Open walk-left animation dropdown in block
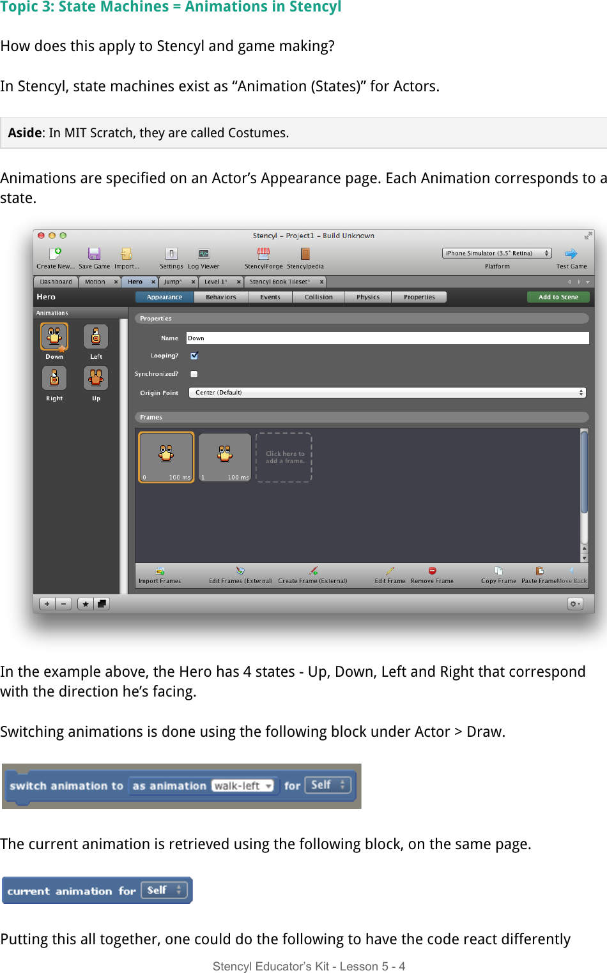This screenshot has height=973, width=607. coord(243,786)
